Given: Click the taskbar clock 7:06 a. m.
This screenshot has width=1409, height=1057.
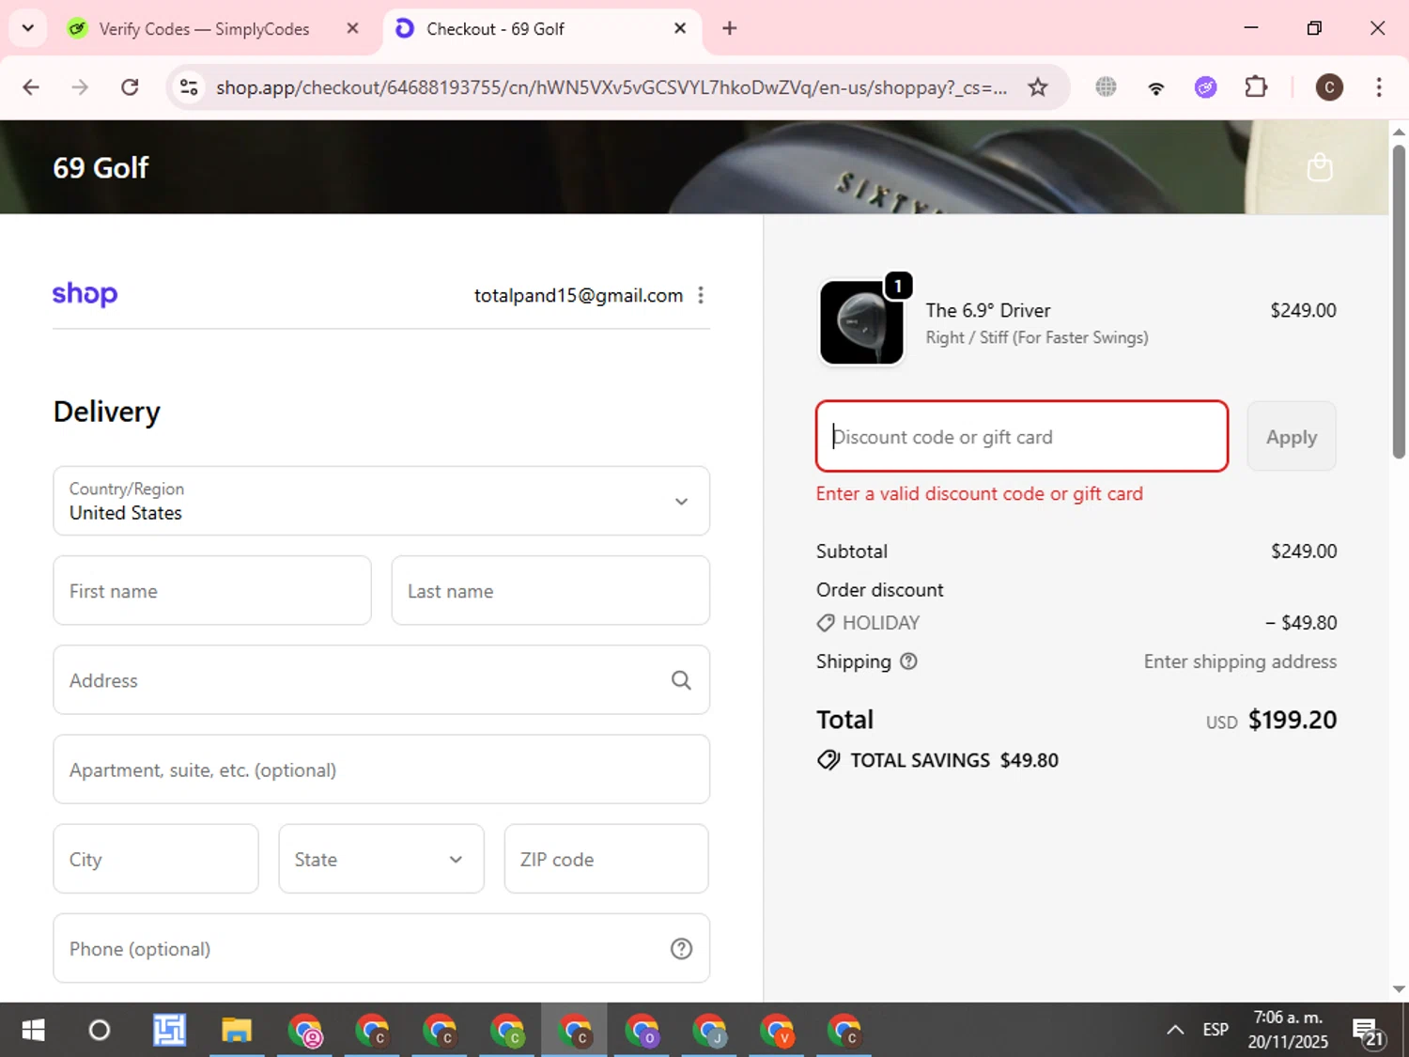Looking at the screenshot, I should point(1288,1018).
